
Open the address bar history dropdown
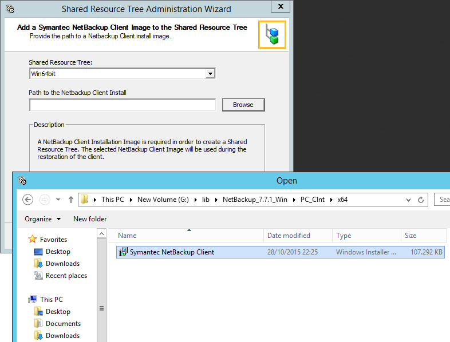tap(408, 200)
